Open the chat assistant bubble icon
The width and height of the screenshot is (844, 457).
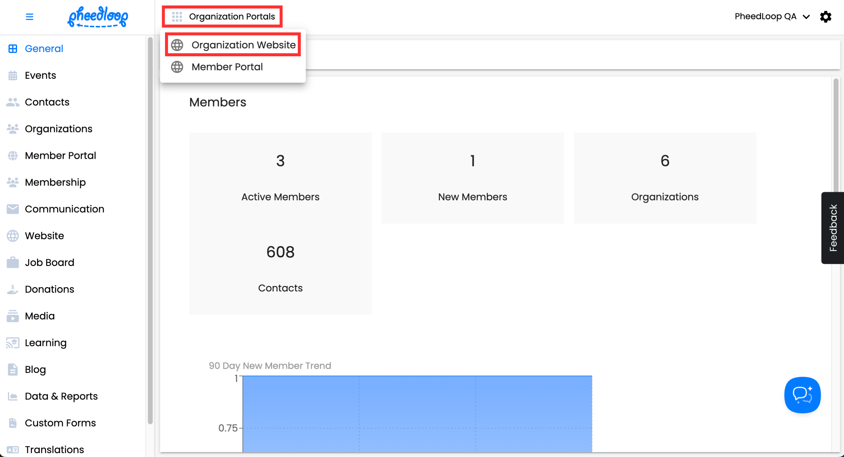(x=802, y=395)
